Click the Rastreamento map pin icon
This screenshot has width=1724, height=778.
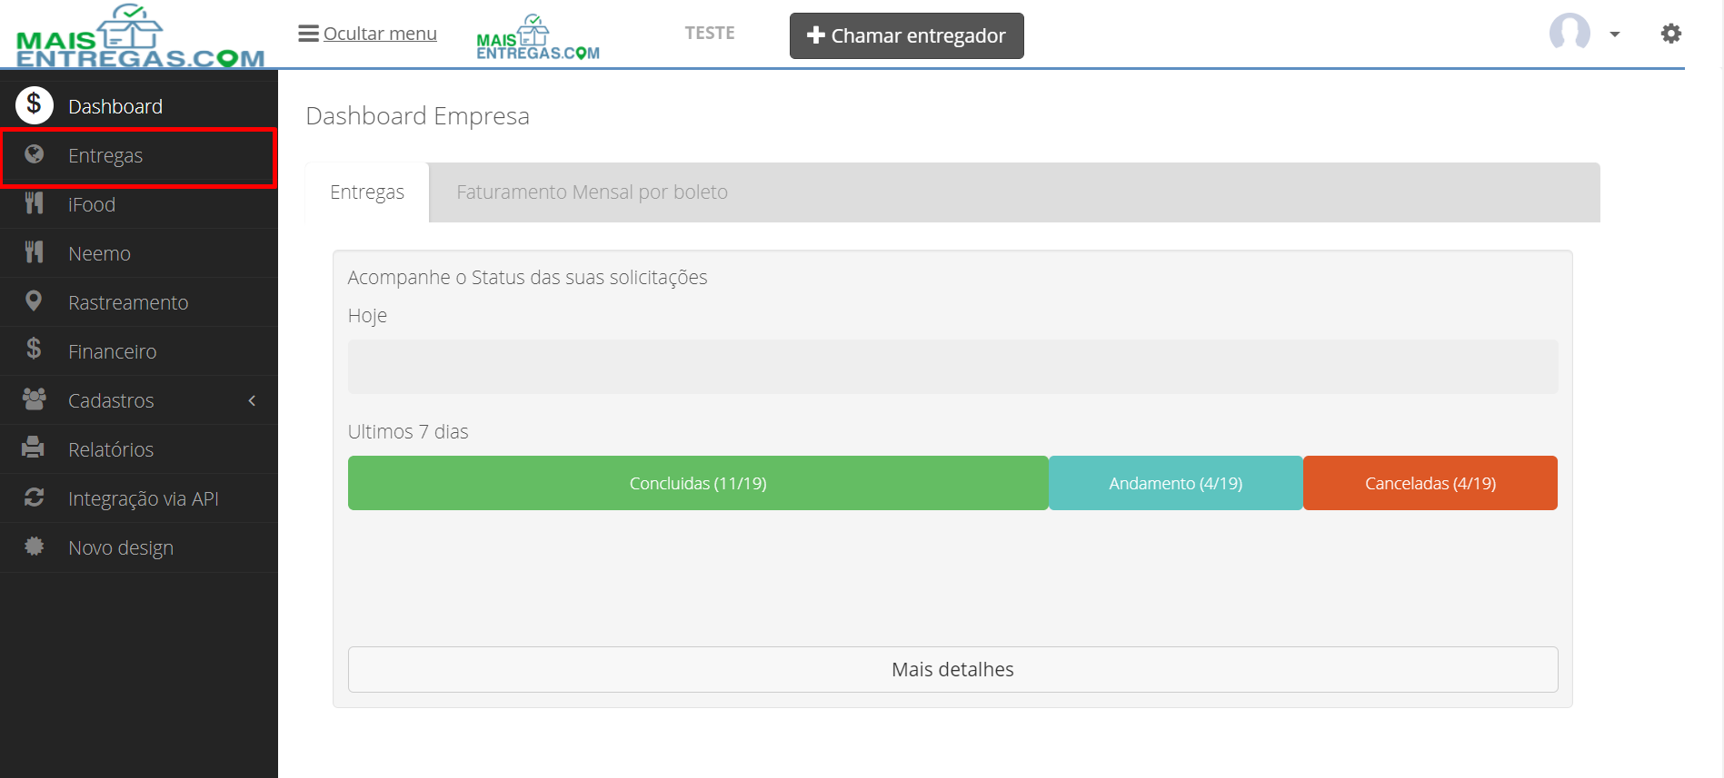[34, 301]
